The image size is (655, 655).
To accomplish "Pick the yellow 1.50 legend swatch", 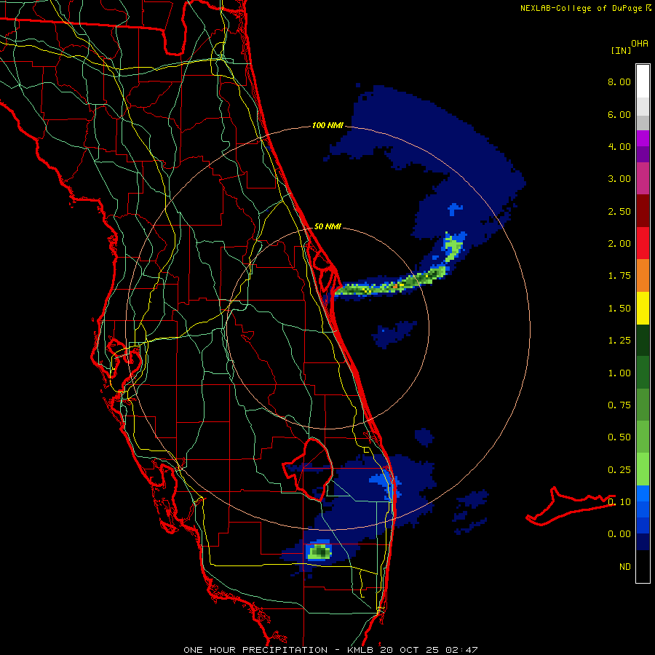I will [x=643, y=308].
